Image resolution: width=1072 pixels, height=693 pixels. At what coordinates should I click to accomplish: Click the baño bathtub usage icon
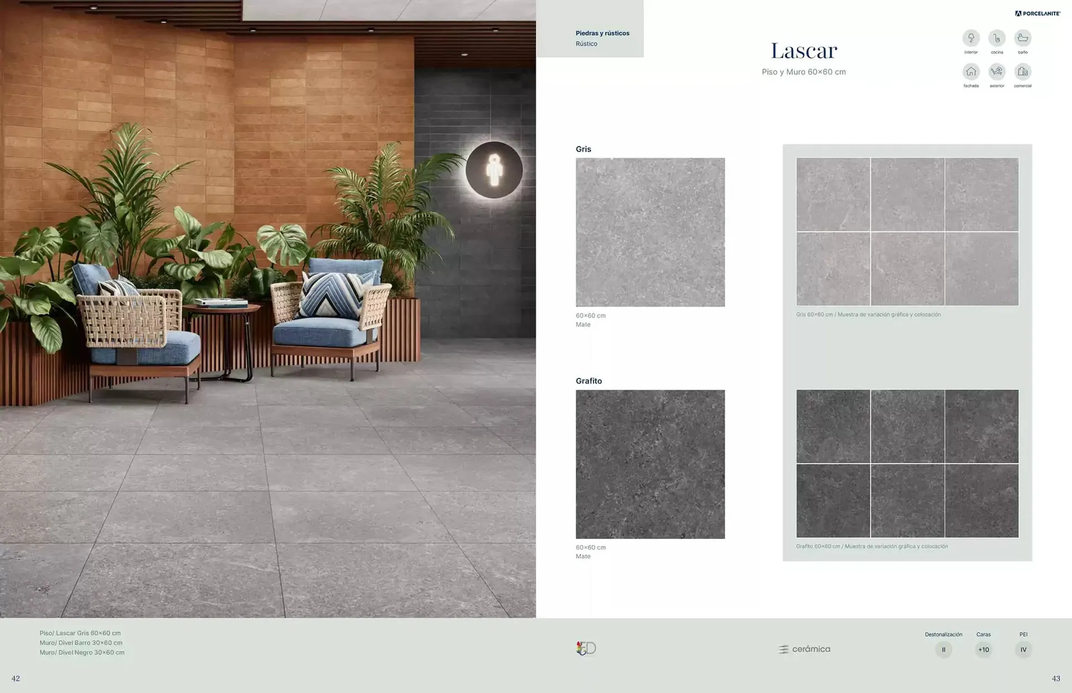pos(1022,38)
